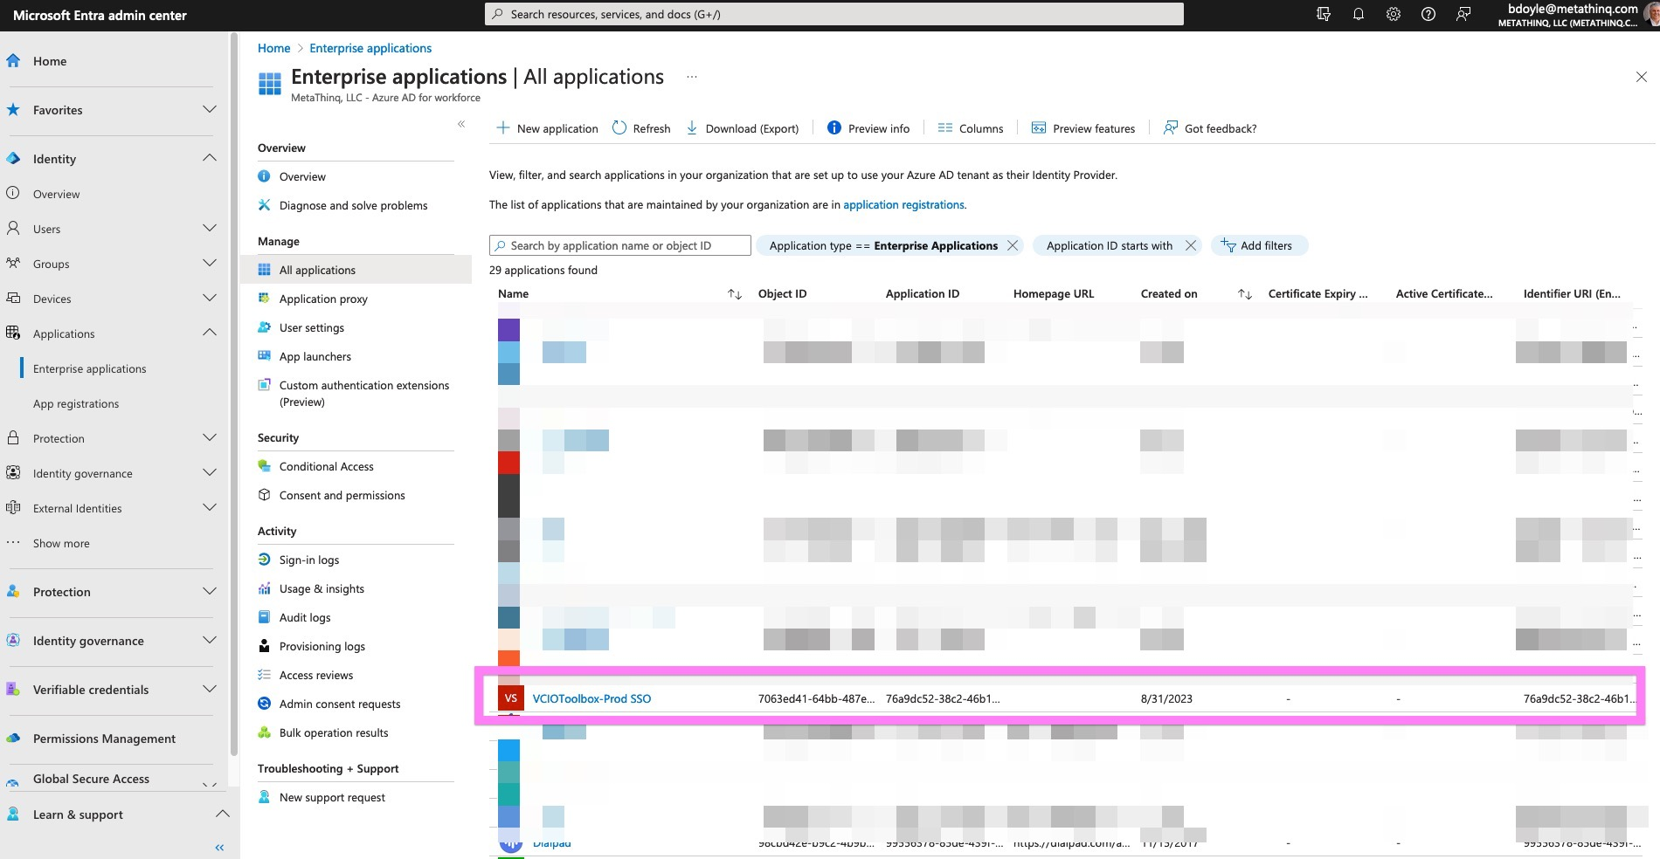
Task: Refresh the applications list
Action: pyautogui.click(x=641, y=128)
